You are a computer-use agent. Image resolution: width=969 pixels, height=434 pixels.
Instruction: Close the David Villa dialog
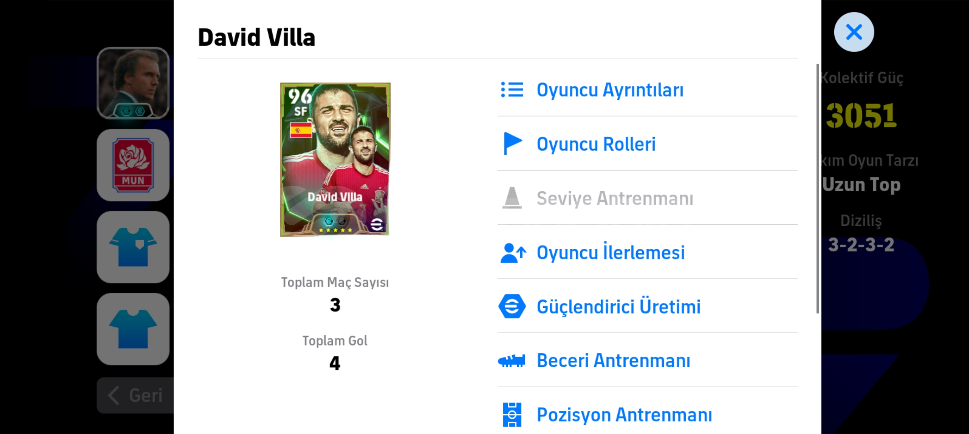[854, 32]
